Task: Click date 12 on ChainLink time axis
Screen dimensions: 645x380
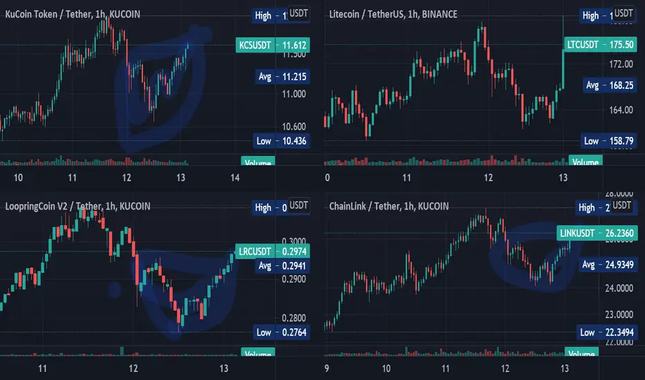Action: [505, 368]
